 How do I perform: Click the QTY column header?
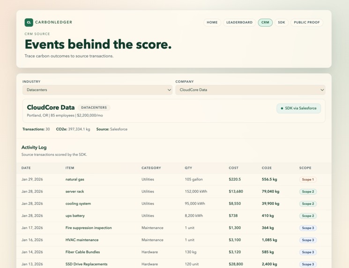(x=188, y=168)
